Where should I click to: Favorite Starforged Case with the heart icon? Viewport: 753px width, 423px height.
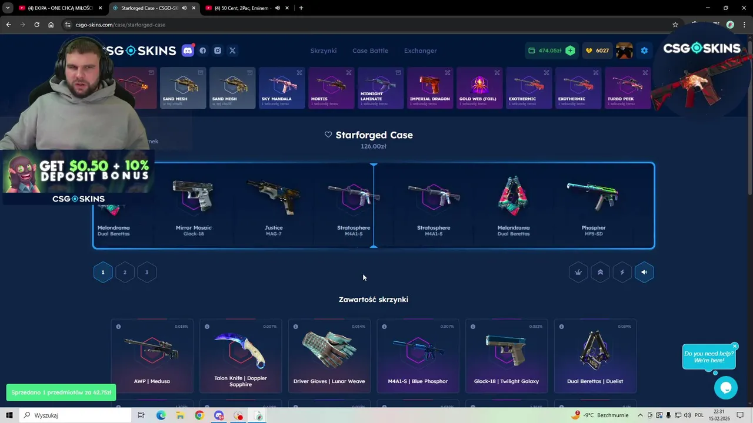328,135
